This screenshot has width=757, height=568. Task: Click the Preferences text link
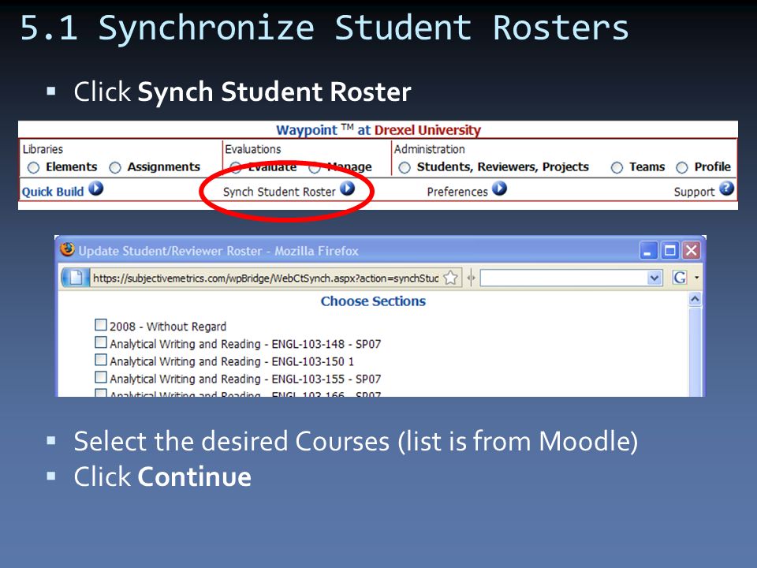coord(457,192)
